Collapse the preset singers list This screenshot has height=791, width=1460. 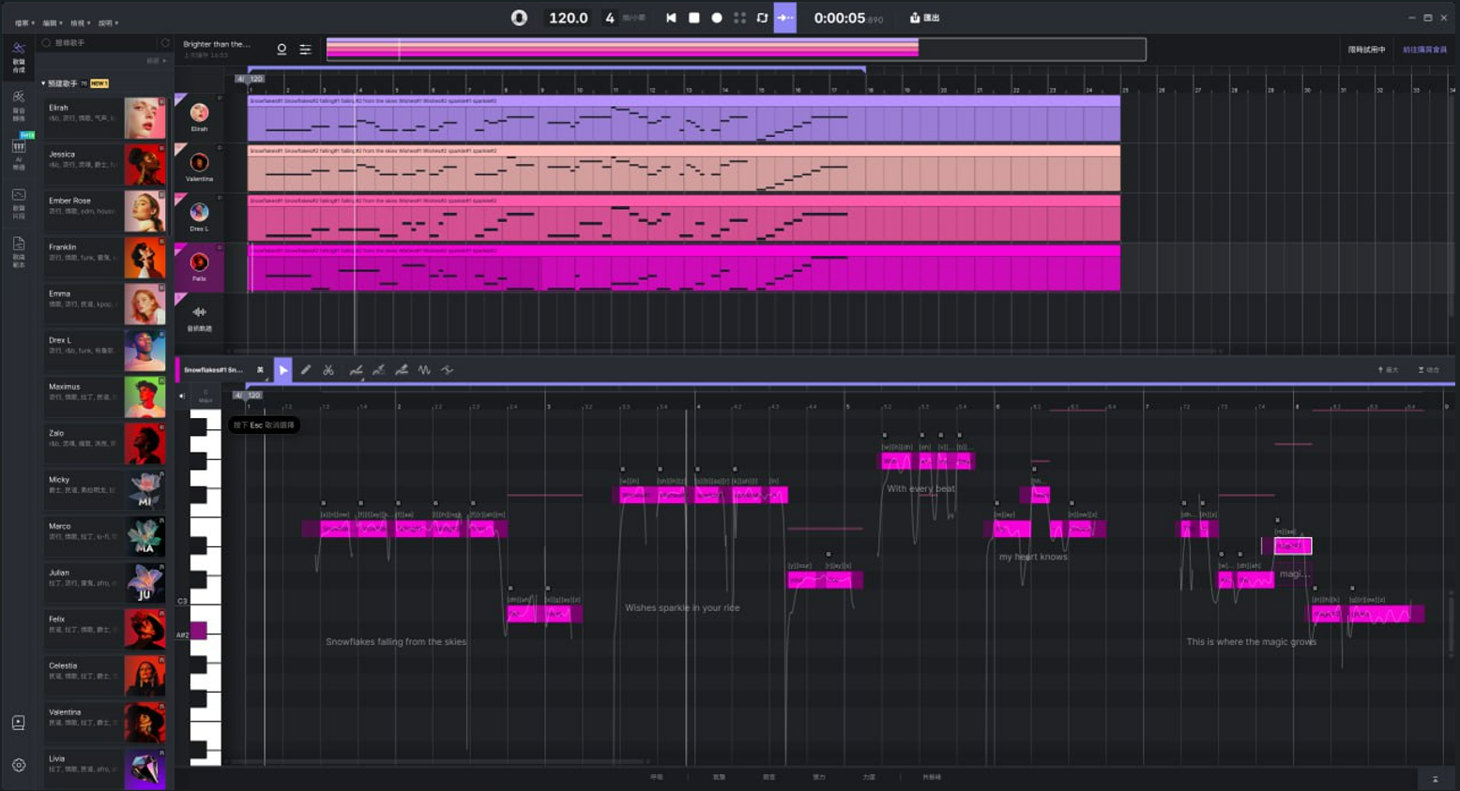43,83
